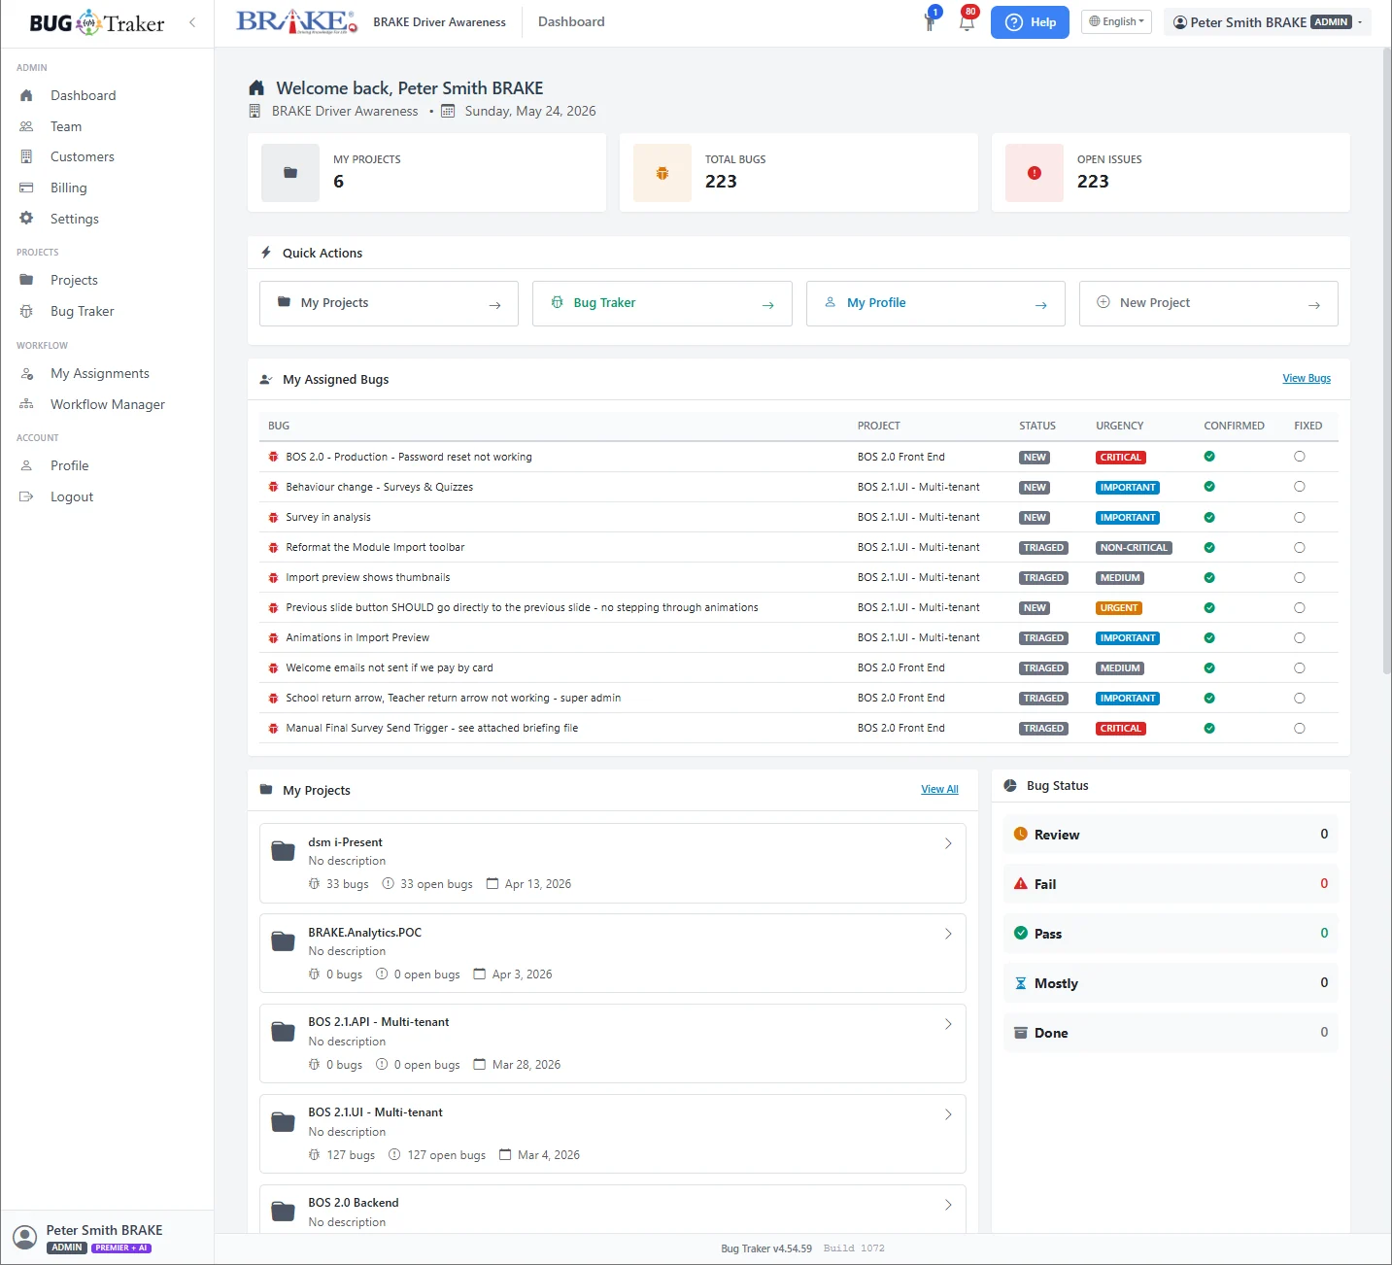The image size is (1392, 1265).
Task: Click the URGENT badge on Previous slide row
Action: [x=1118, y=608]
